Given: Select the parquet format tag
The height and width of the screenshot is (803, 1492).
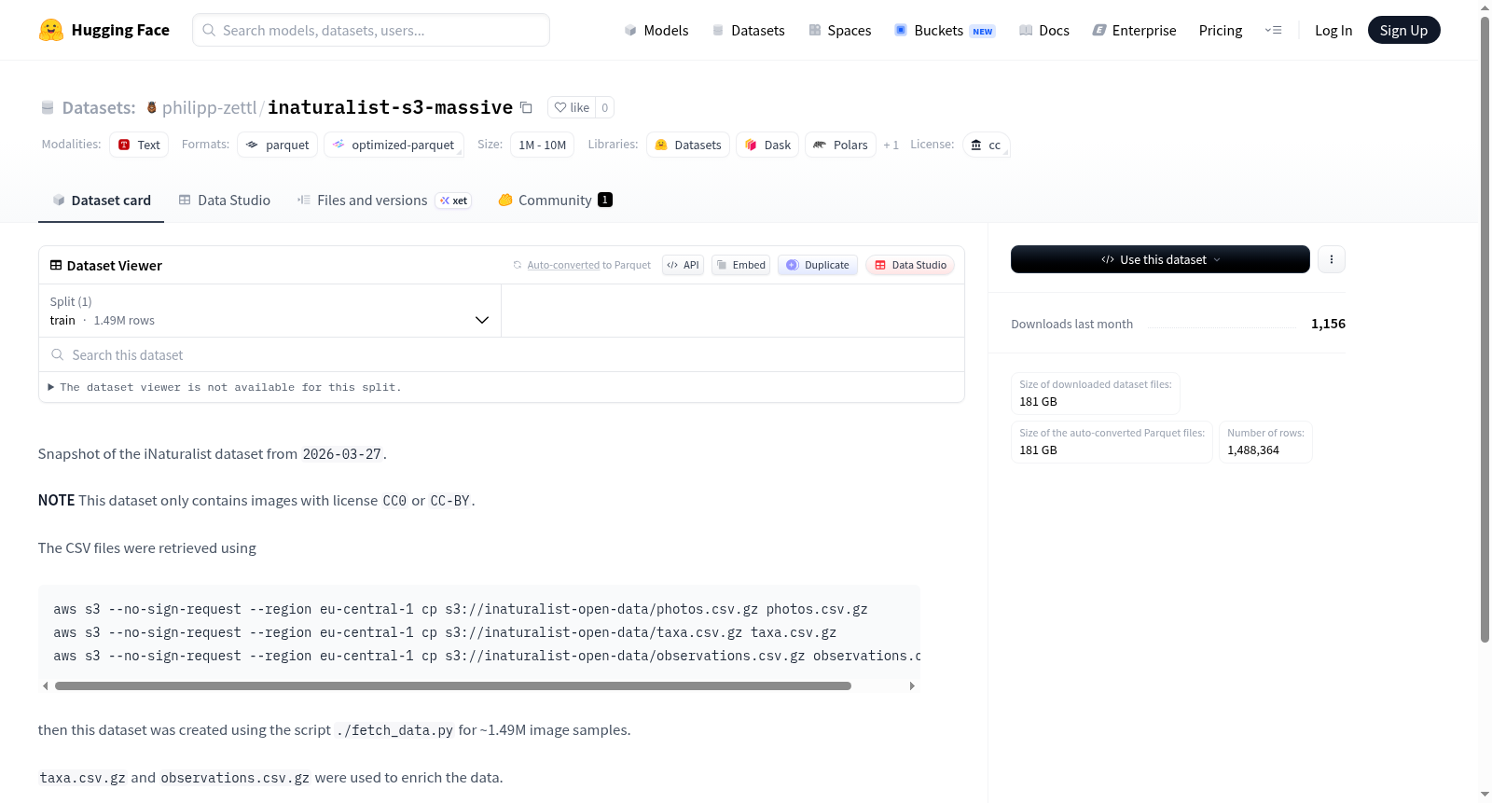Looking at the screenshot, I should (278, 145).
